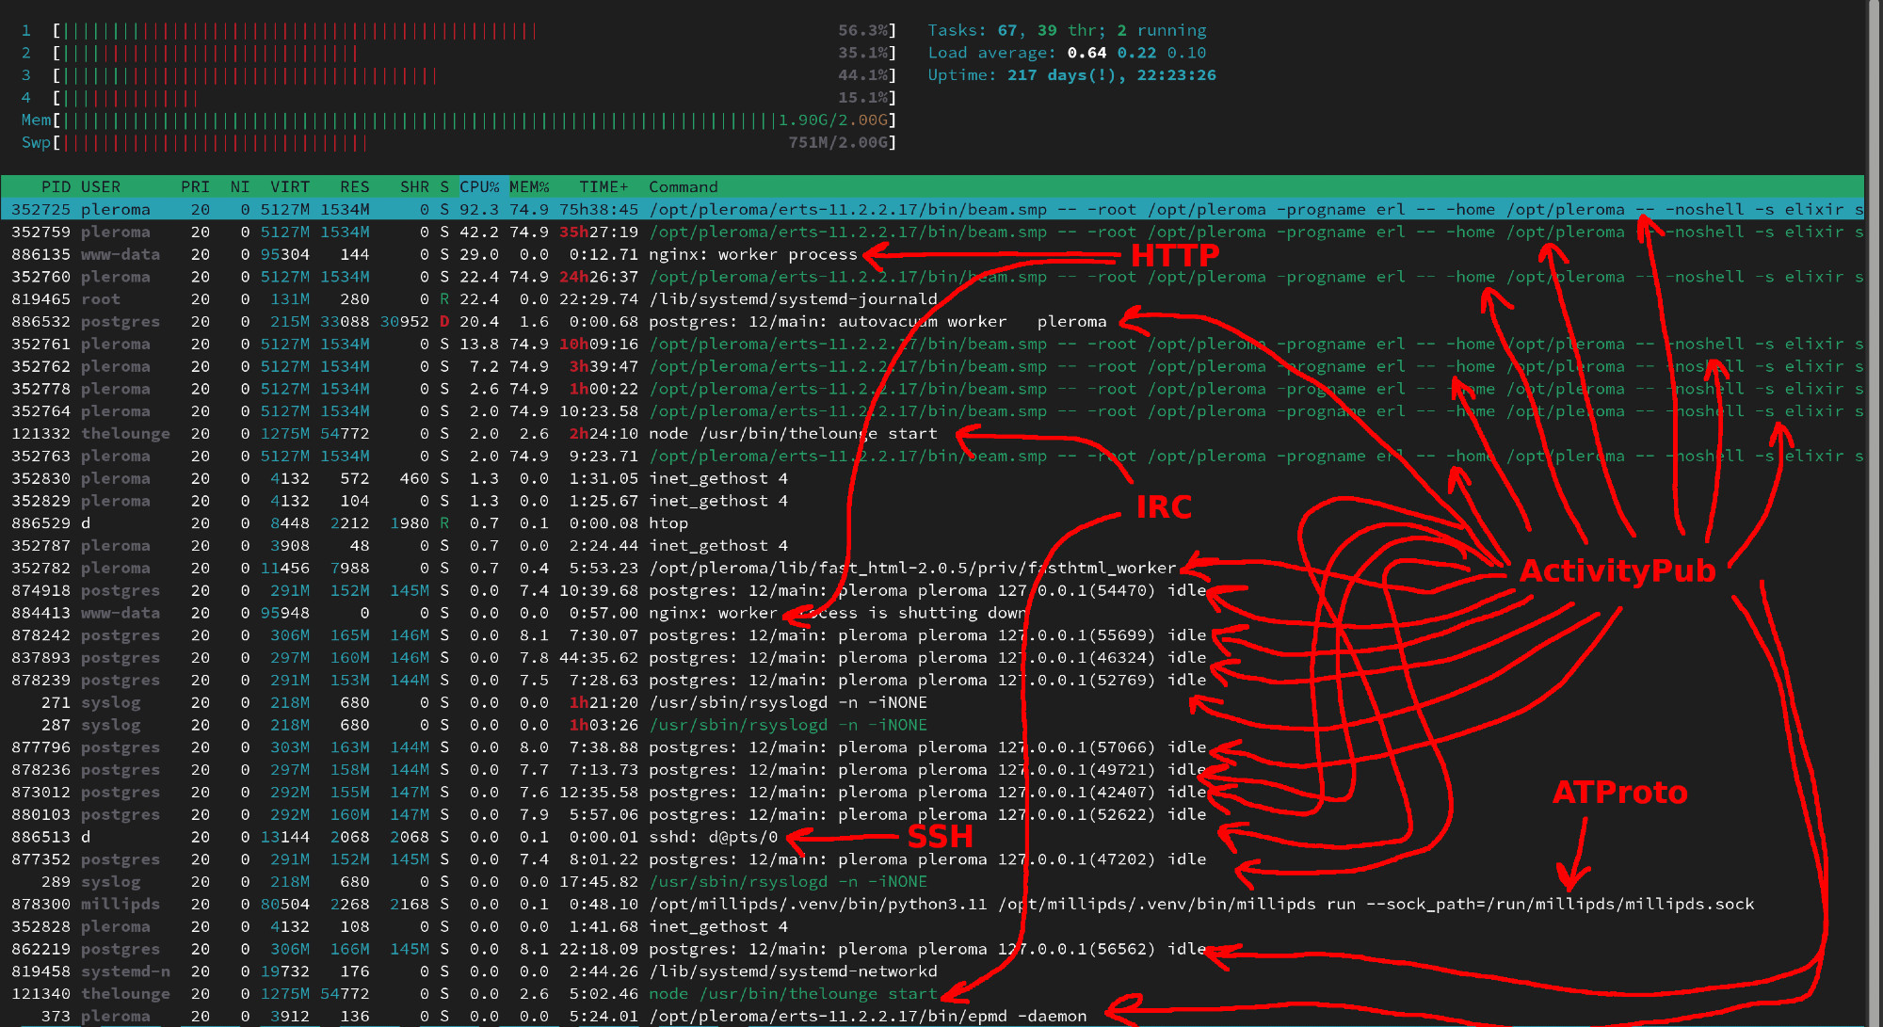This screenshot has height=1027, width=1883.
Task: Select pleroma process row PID 352762
Action: tap(932, 366)
